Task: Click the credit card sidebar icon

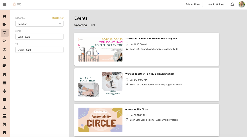Action: pos(4,66)
